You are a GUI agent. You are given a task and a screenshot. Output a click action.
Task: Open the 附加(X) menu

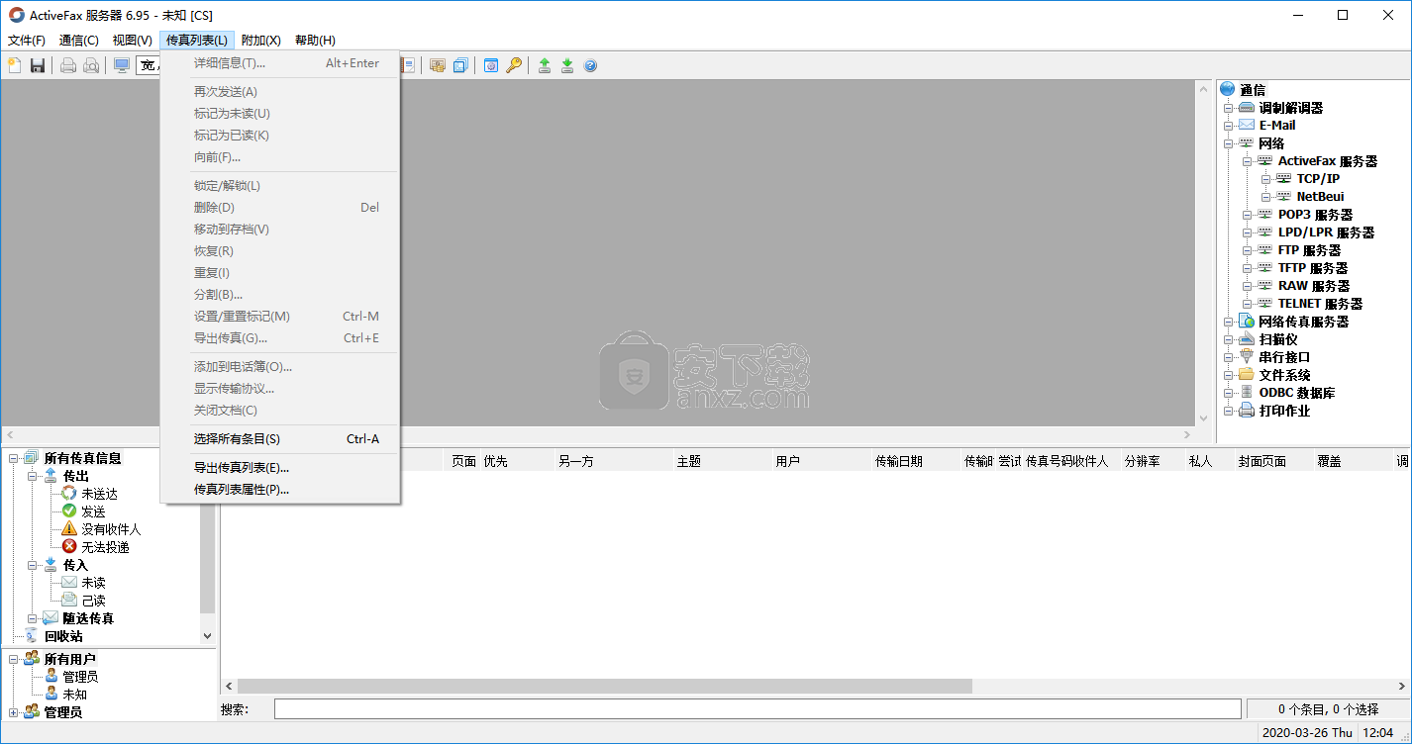point(261,41)
